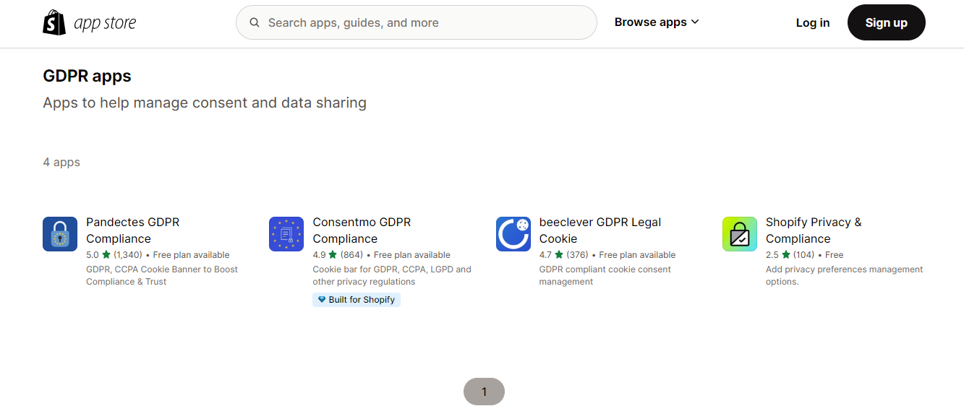Open Consentmo GDPR Compliance app icon
The image size is (964, 419).
tap(286, 234)
